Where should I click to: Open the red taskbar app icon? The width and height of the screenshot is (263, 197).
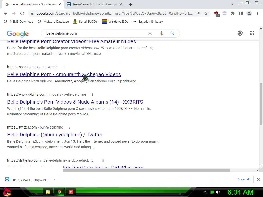71,192
